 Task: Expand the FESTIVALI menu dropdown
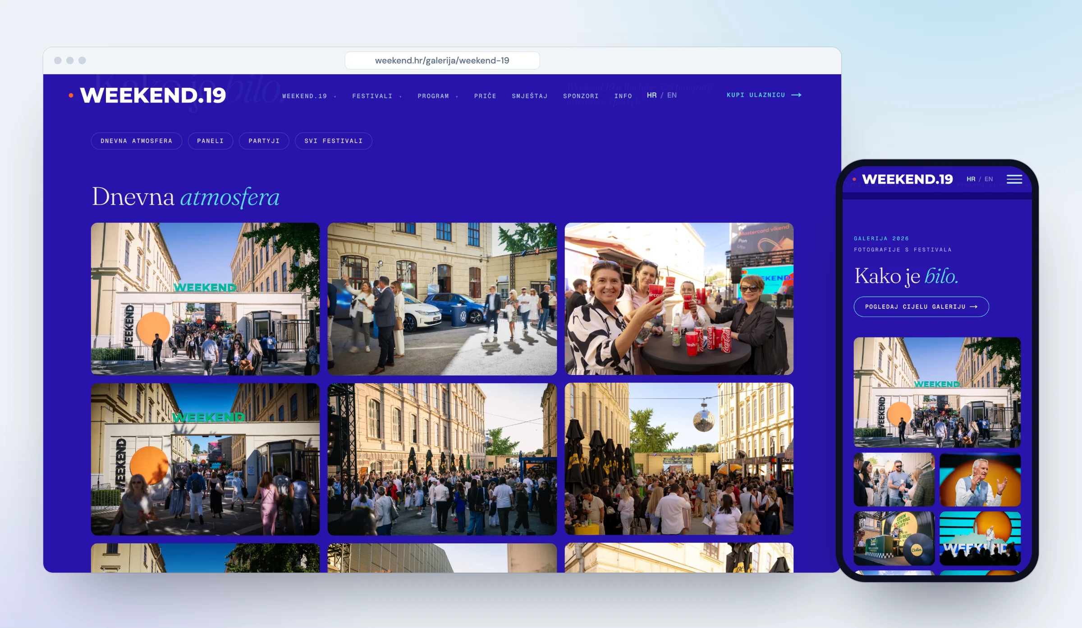(x=400, y=96)
